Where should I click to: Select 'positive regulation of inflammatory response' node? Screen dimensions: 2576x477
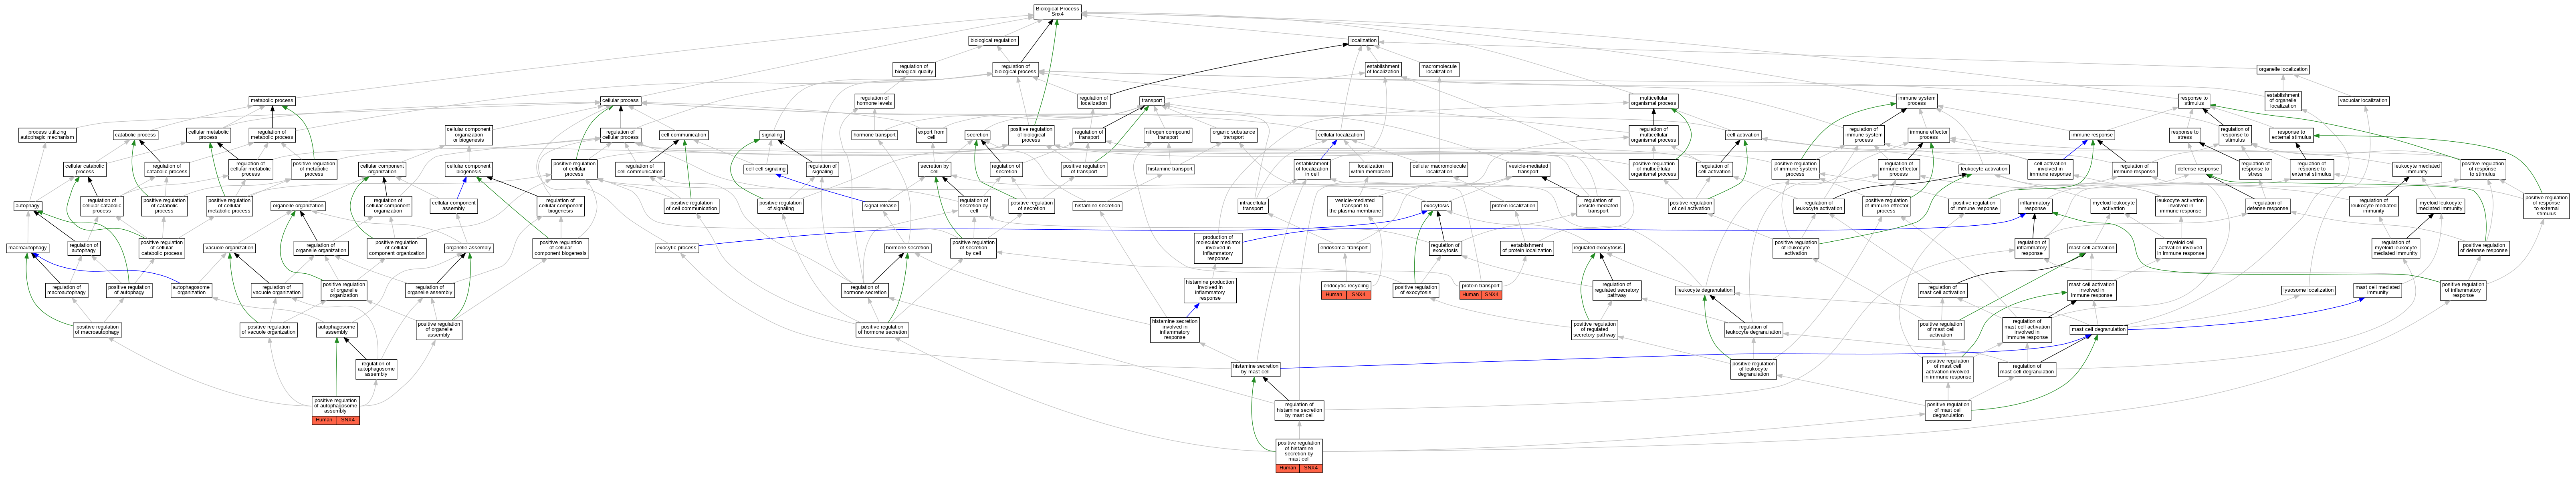[2462, 291]
